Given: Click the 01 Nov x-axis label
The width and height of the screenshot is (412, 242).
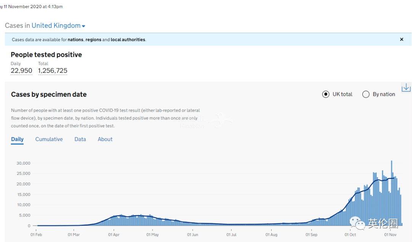Looking at the screenshot, I should pyautogui.click(x=390, y=235).
